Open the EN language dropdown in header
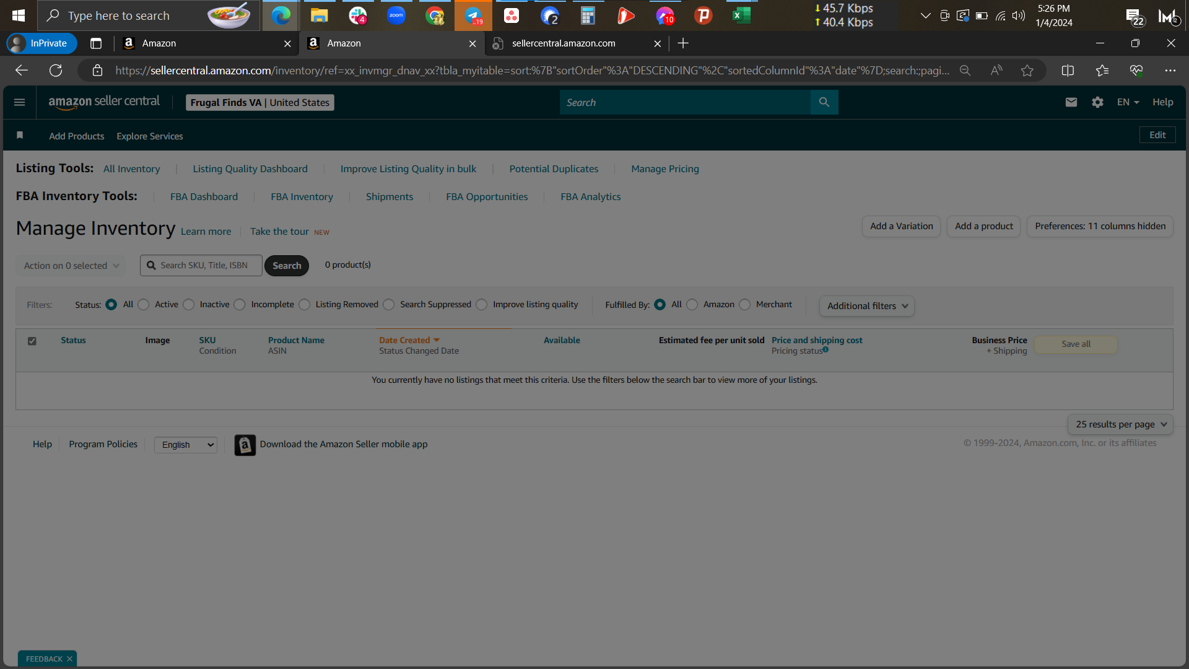Image resolution: width=1189 pixels, height=669 pixels. 1128,102
